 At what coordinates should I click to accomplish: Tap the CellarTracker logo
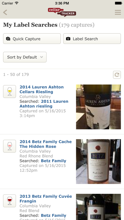(x=62, y=12)
